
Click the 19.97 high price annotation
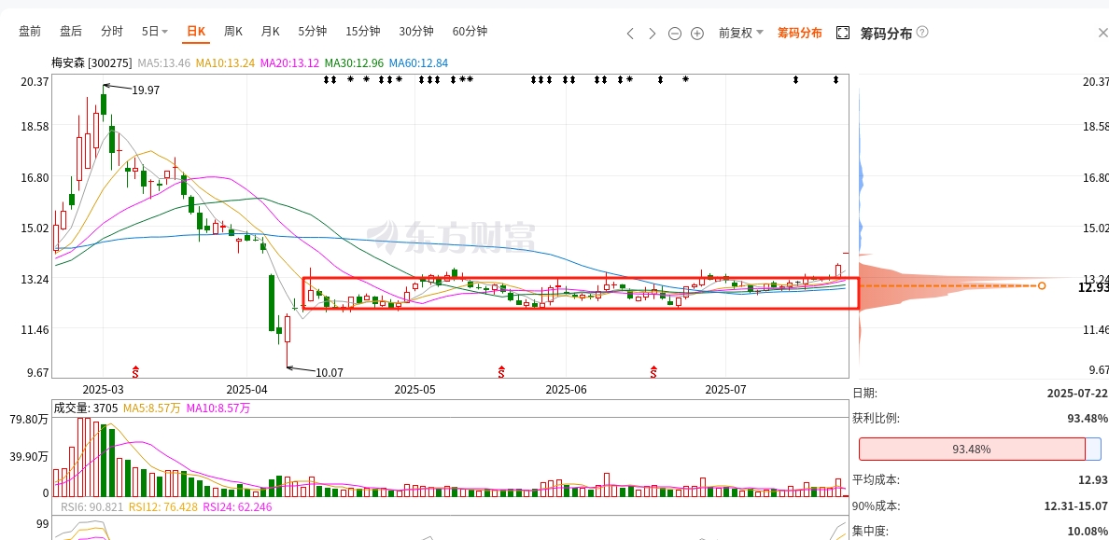[147, 90]
